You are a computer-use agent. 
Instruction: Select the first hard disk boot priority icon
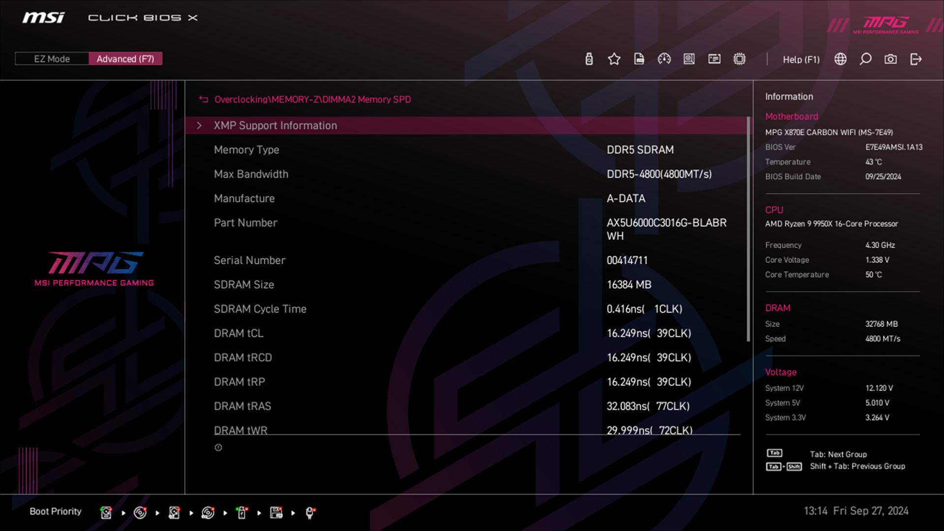[106, 512]
